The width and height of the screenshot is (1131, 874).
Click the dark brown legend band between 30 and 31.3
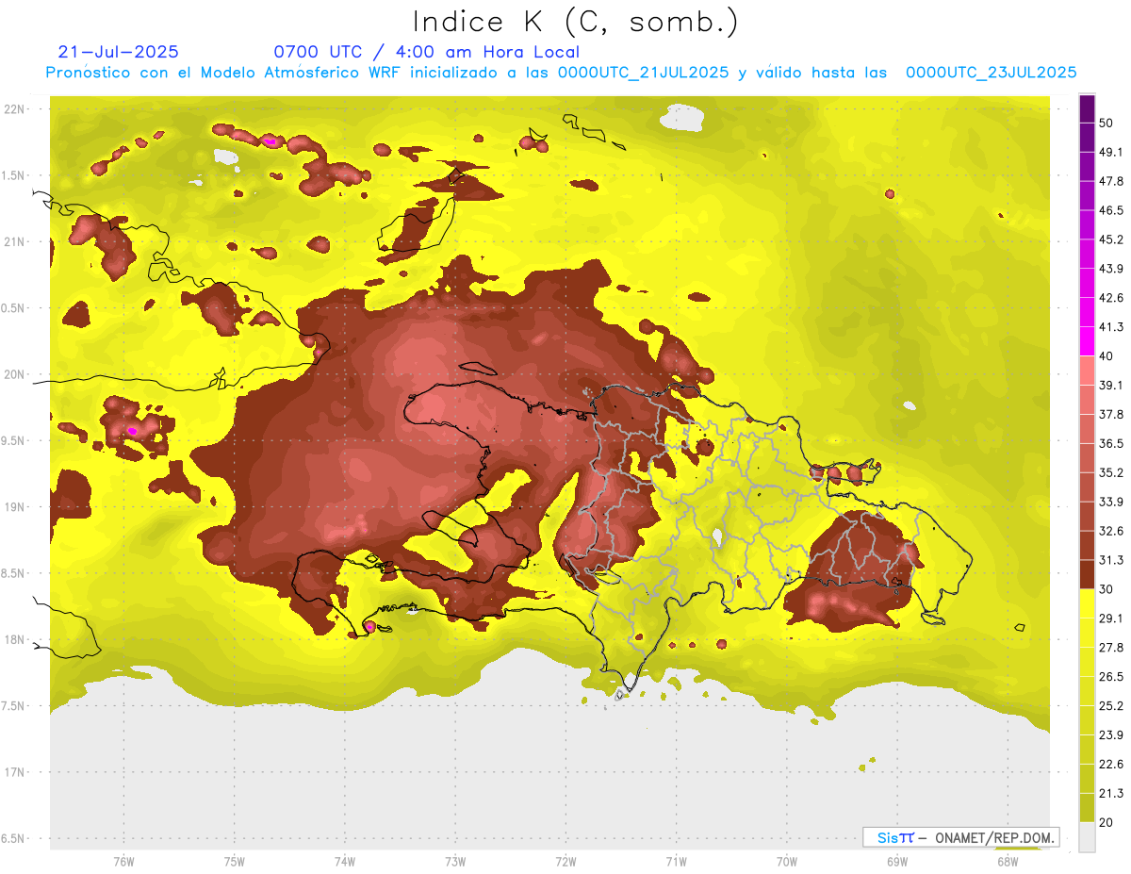click(1087, 574)
